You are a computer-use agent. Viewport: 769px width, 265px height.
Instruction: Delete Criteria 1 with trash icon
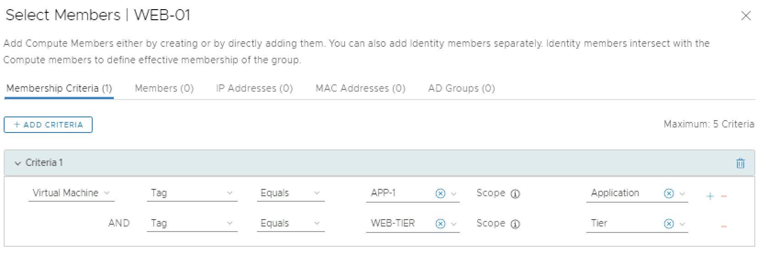[740, 163]
